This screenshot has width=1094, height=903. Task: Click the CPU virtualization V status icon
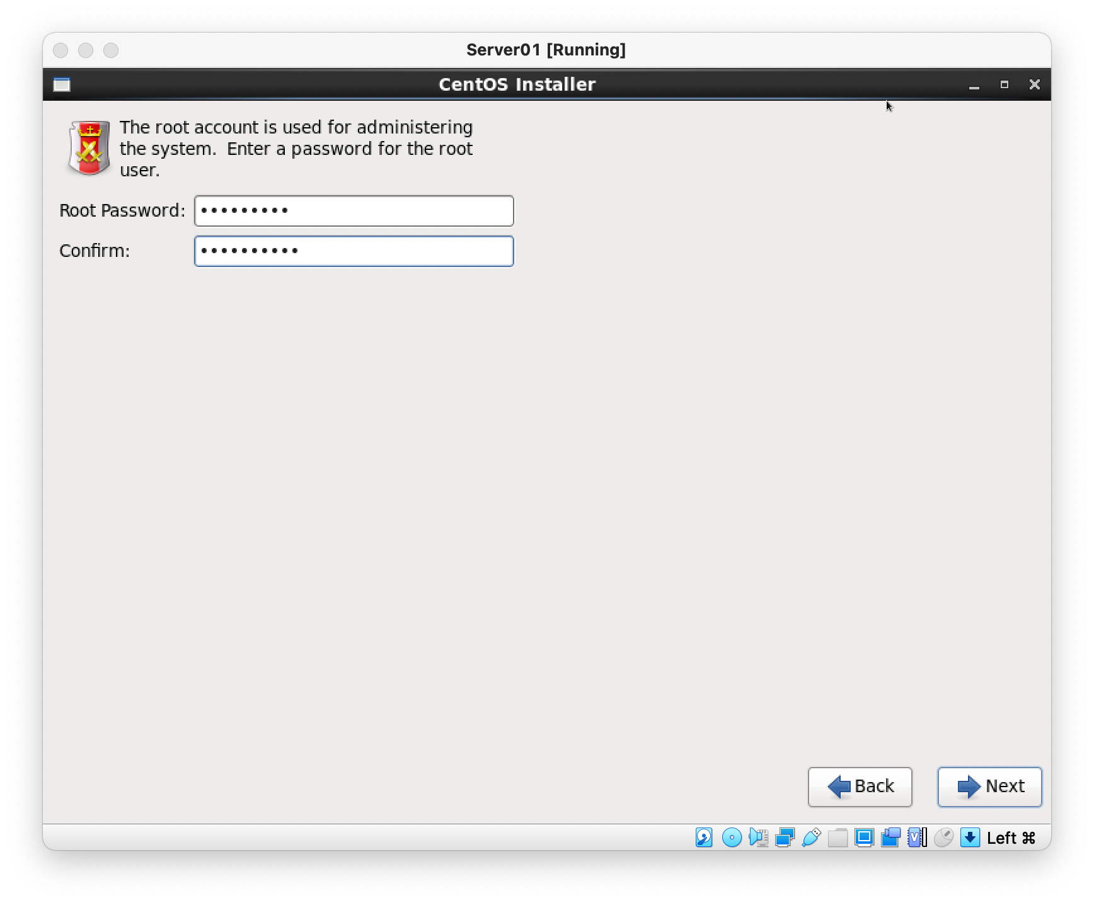[x=917, y=838]
